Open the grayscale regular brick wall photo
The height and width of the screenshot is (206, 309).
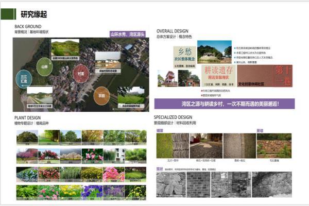coord(198,184)
